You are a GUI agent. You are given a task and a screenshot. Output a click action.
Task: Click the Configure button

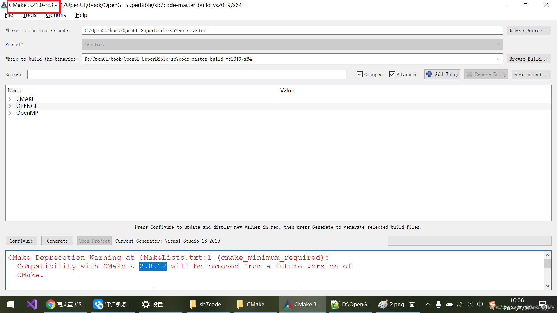[22, 241]
